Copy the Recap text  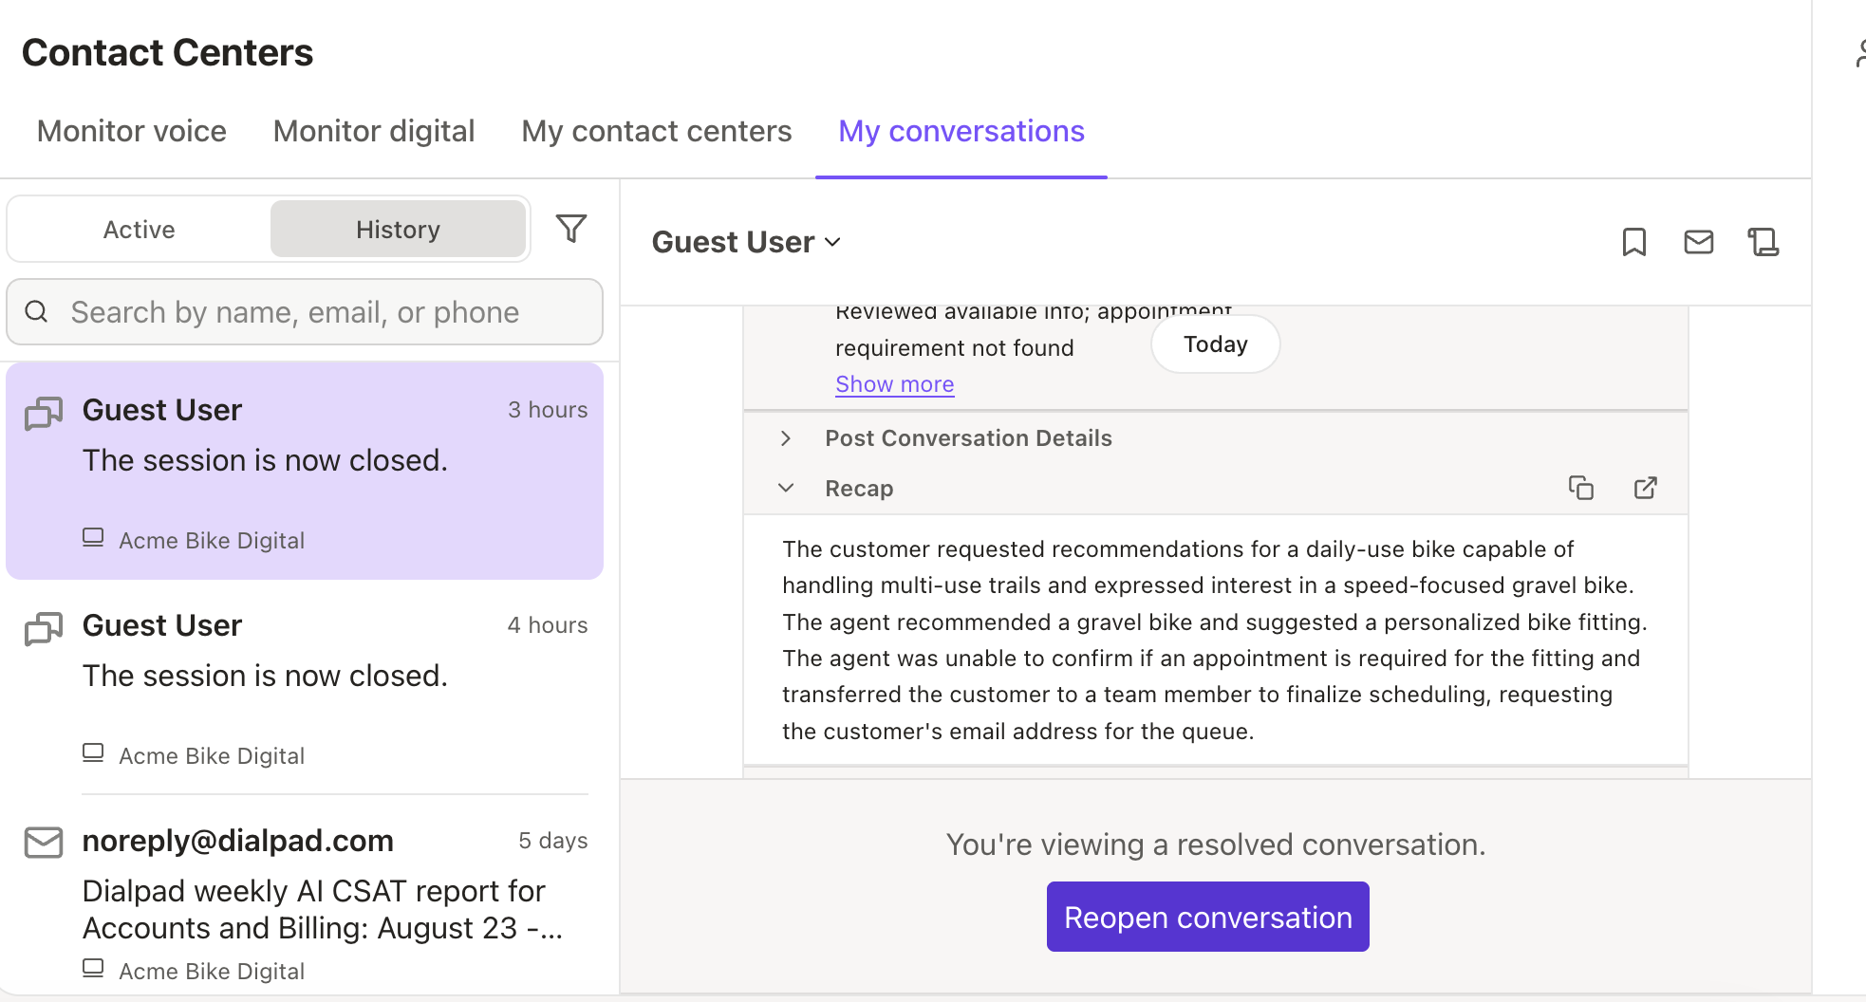click(x=1581, y=488)
